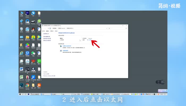Open 'Set up a new connection or network'
Viewport: 186px width, 106px height.
pyautogui.click(x=67, y=46)
